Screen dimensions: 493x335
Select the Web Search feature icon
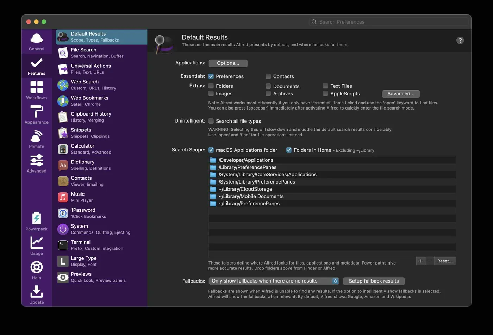tap(62, 85)
